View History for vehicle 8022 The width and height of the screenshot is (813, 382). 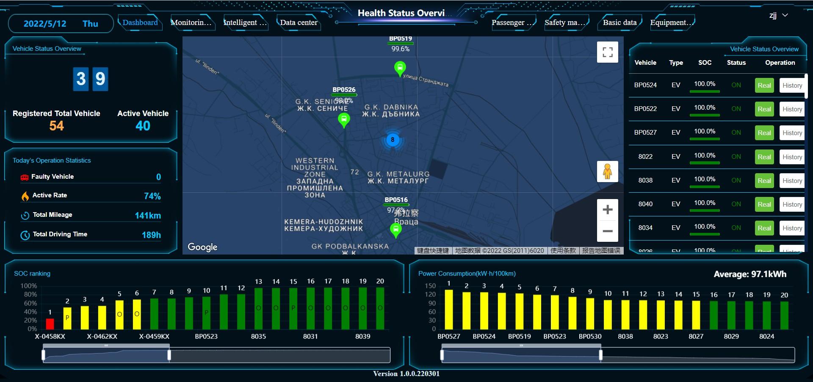coord(792,157)
